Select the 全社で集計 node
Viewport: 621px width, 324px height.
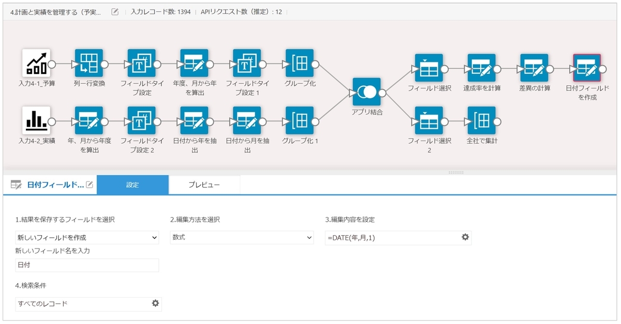(481, 120)
